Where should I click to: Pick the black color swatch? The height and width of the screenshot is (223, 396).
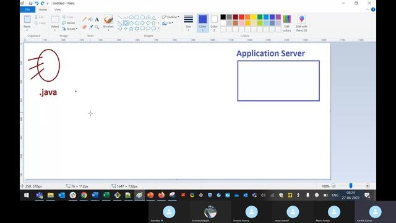(x=223, y=17)
